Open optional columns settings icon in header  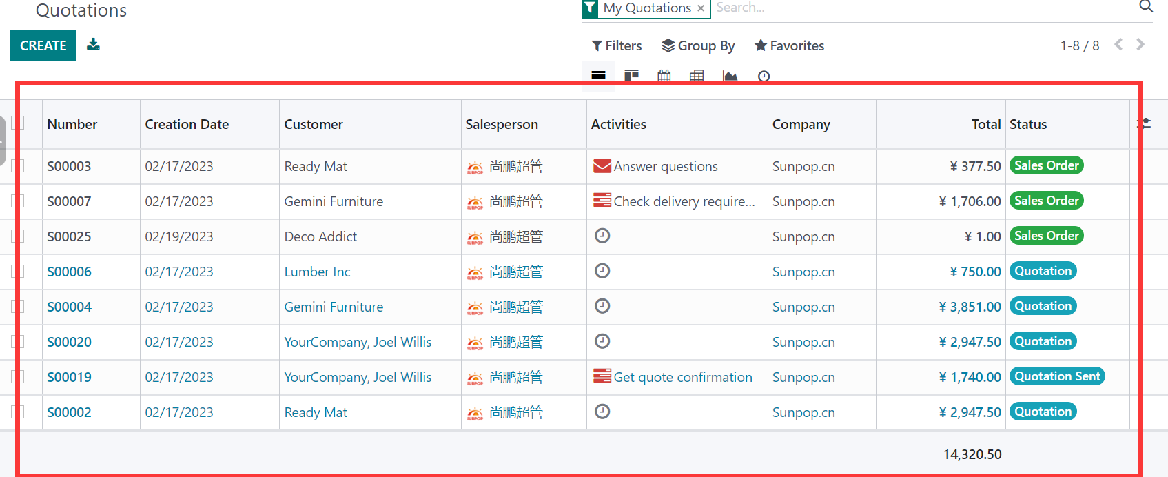[x=1144, y=123]
